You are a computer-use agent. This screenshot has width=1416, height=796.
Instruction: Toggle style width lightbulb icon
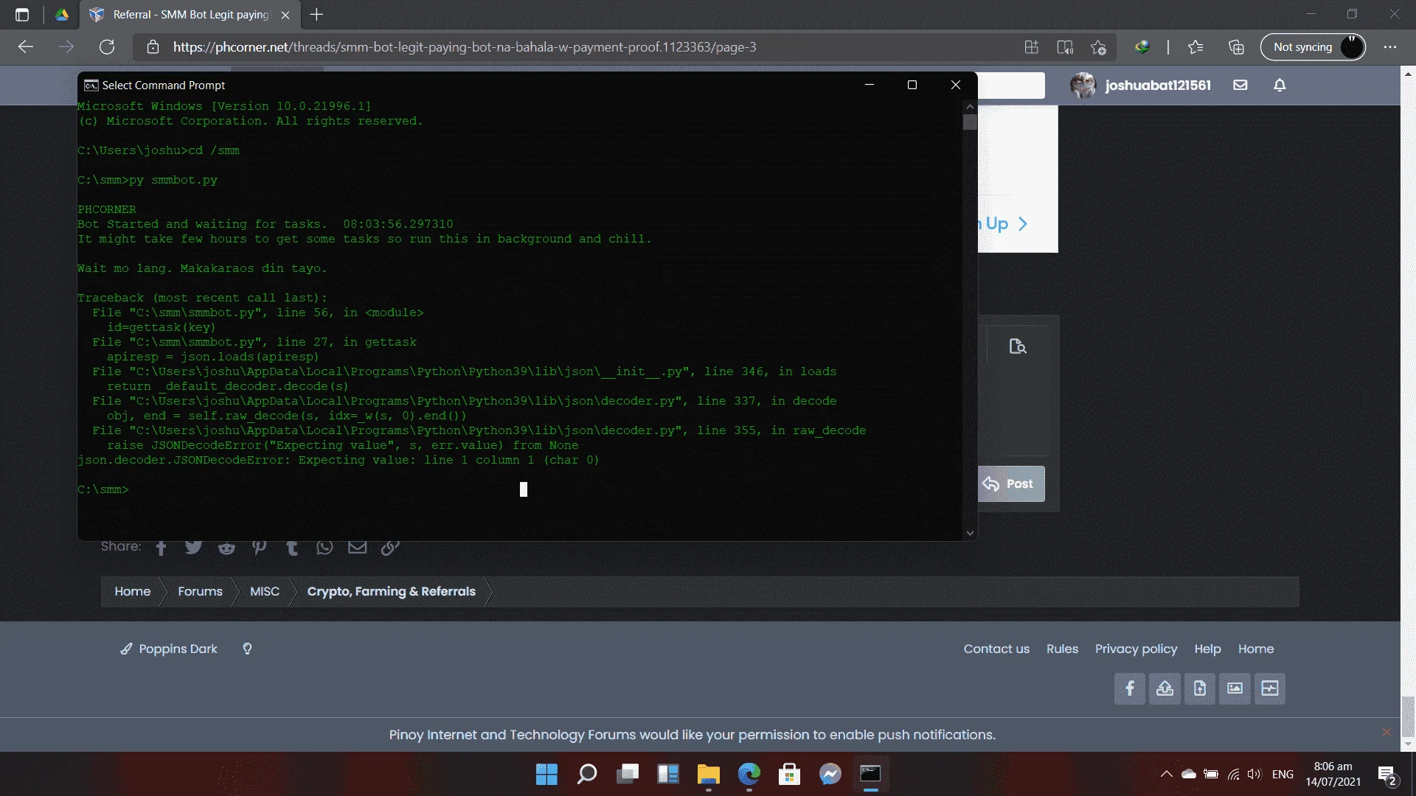(x=248, y=649)
